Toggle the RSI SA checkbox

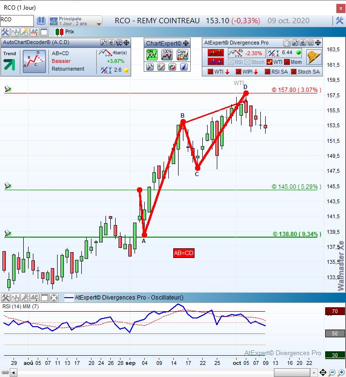pyautogui.click(x=268, y=72)
